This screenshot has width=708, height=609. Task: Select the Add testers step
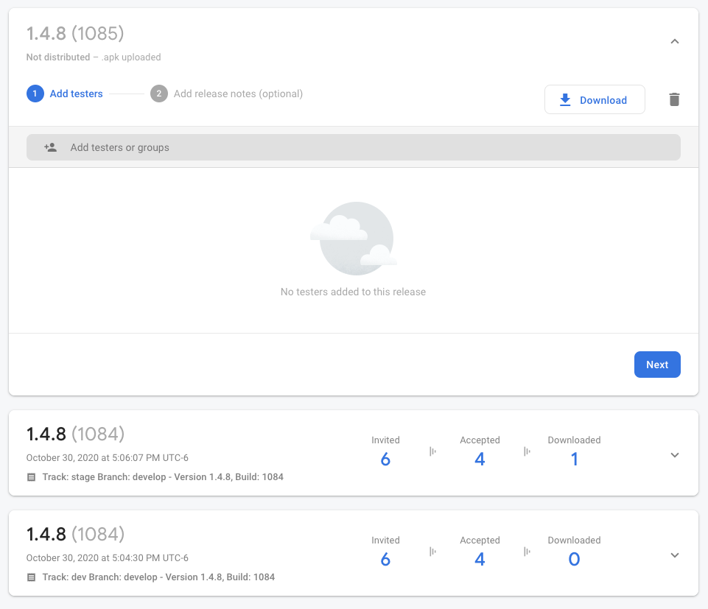77,94
